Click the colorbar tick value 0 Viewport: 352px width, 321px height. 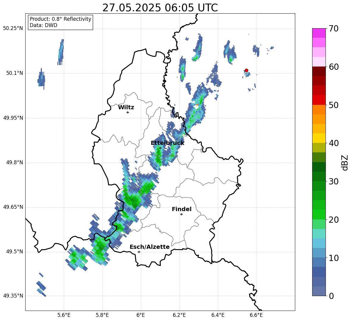pos(331,296)
